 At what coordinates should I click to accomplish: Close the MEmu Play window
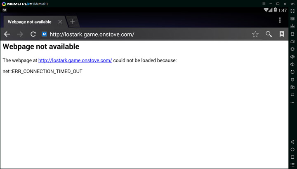[285, 4]
